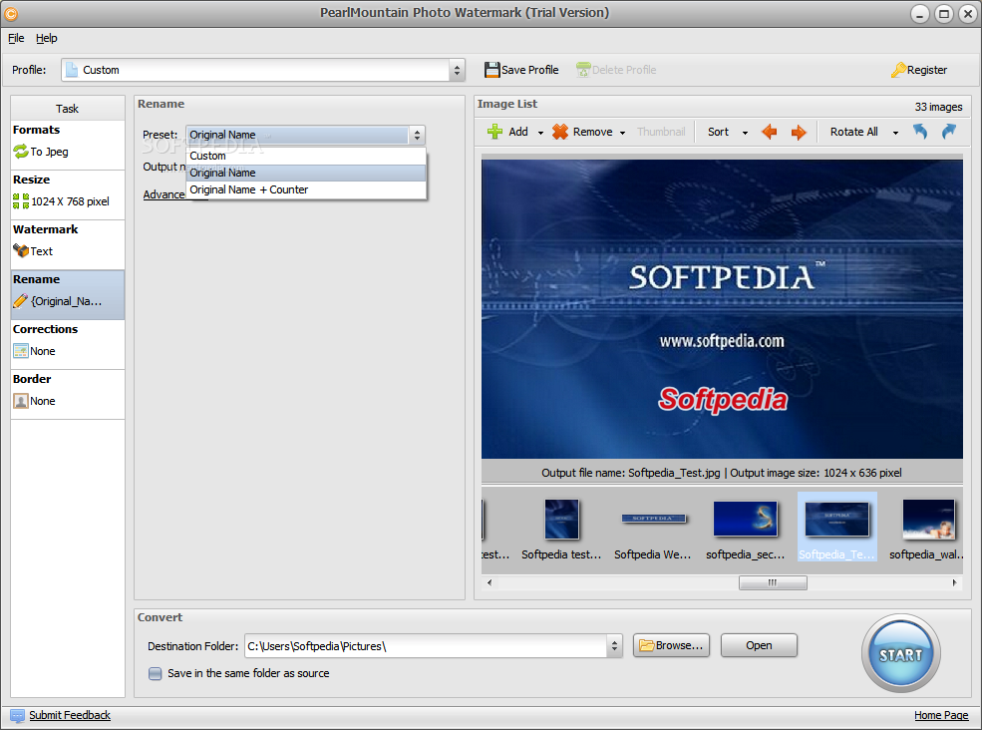
Task: Click the orange X Remove icon
Action: click(560, 132)
